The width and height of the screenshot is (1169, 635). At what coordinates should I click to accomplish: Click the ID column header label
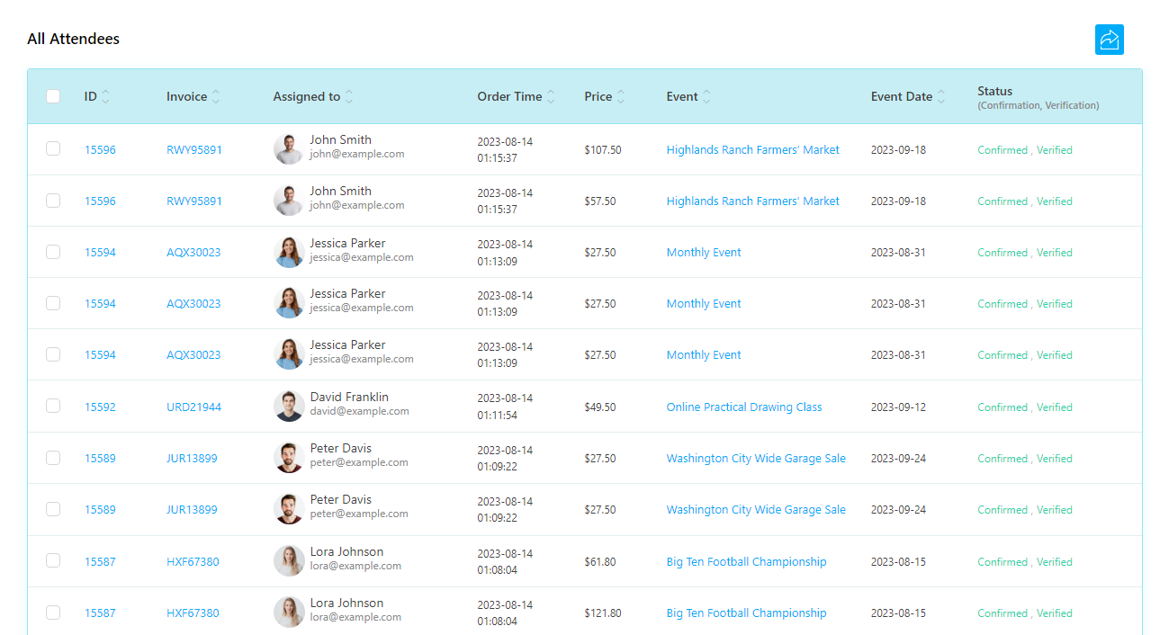(x=91, y=96)
